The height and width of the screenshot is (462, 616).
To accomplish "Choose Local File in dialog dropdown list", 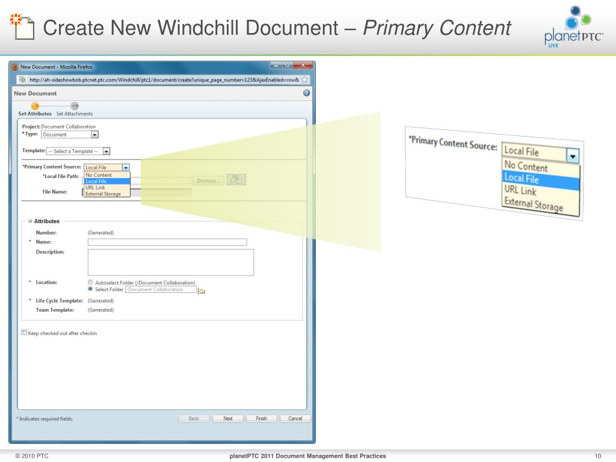I will coord(107,181).
